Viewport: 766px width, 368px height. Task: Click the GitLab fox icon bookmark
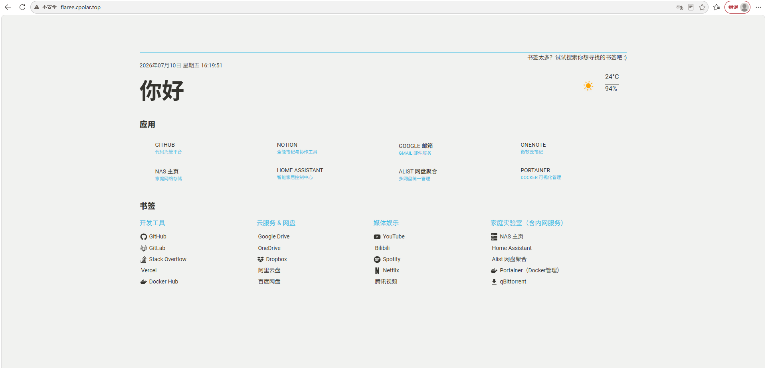(144, 248)
